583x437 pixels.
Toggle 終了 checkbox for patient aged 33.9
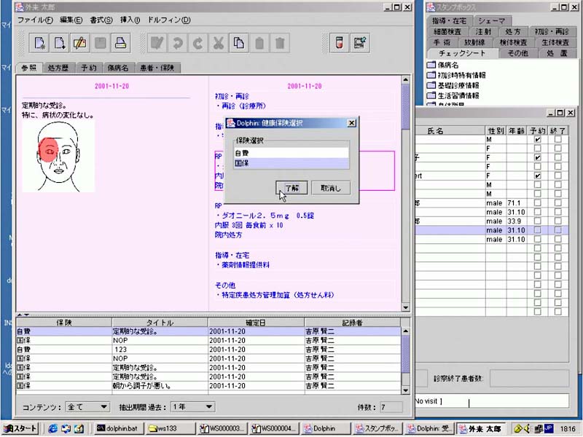click(557, 221)
